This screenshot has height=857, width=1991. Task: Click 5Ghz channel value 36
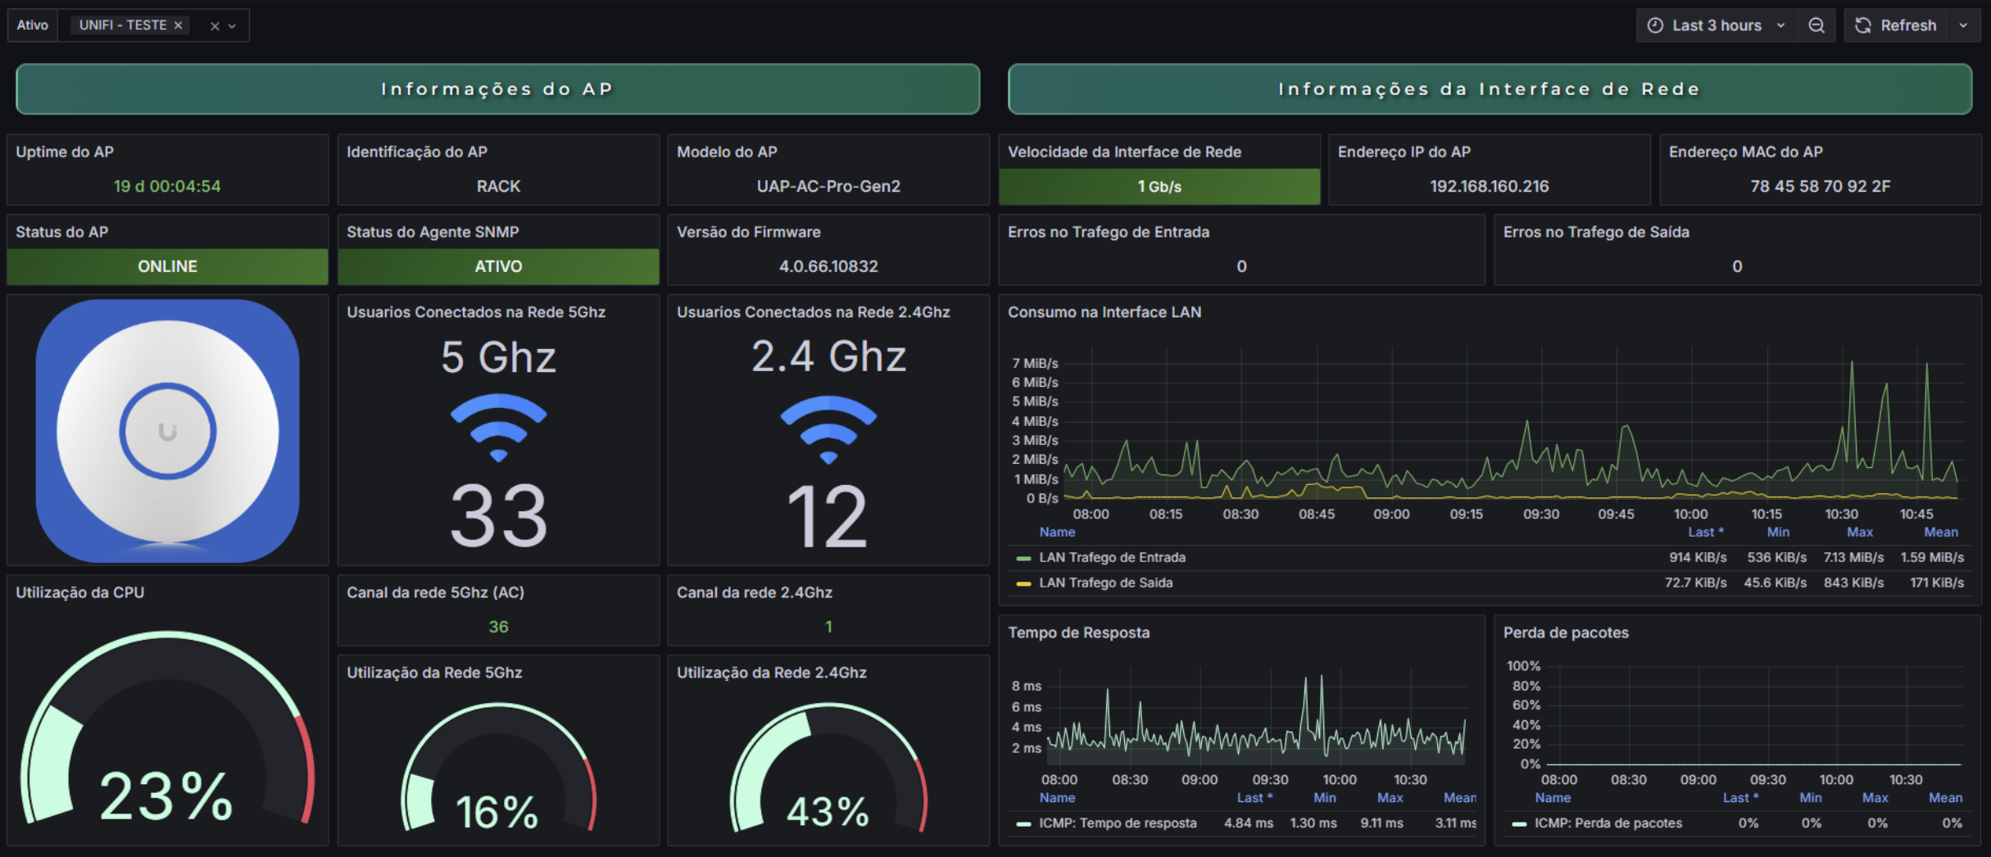[498, 628]
